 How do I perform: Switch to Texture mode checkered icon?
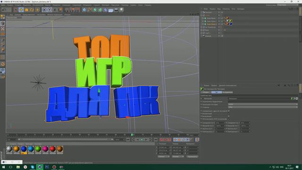click(x=3, y=29)
